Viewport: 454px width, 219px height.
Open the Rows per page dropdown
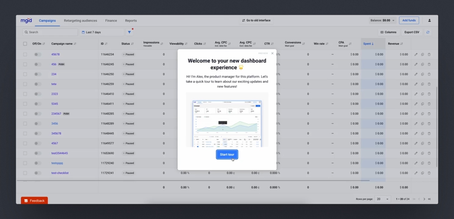tap(383, 199)
